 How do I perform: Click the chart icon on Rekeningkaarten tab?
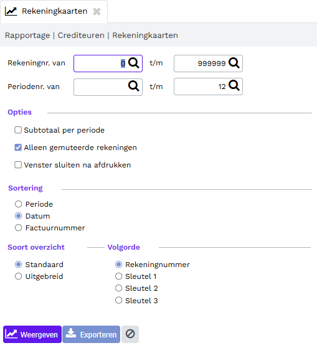11,11
